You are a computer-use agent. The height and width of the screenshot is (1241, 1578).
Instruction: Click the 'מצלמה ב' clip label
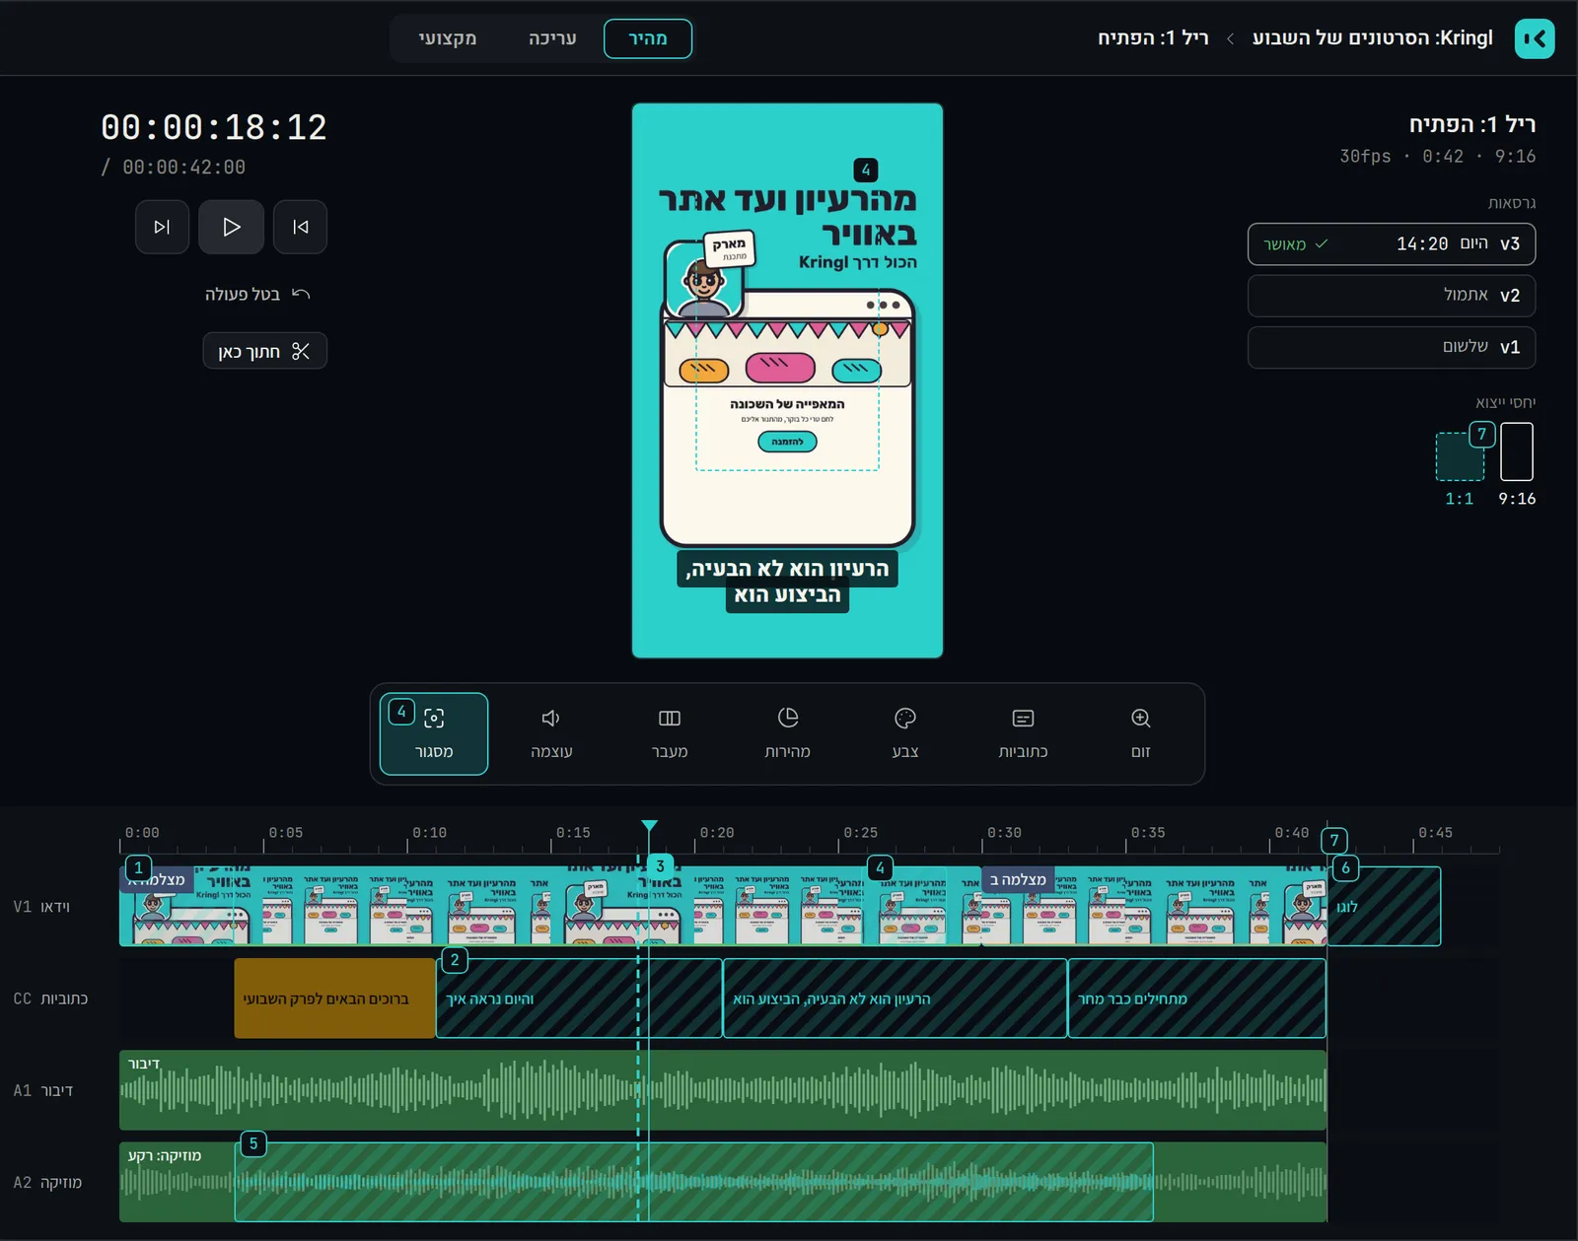click(x=1018, y=879)
